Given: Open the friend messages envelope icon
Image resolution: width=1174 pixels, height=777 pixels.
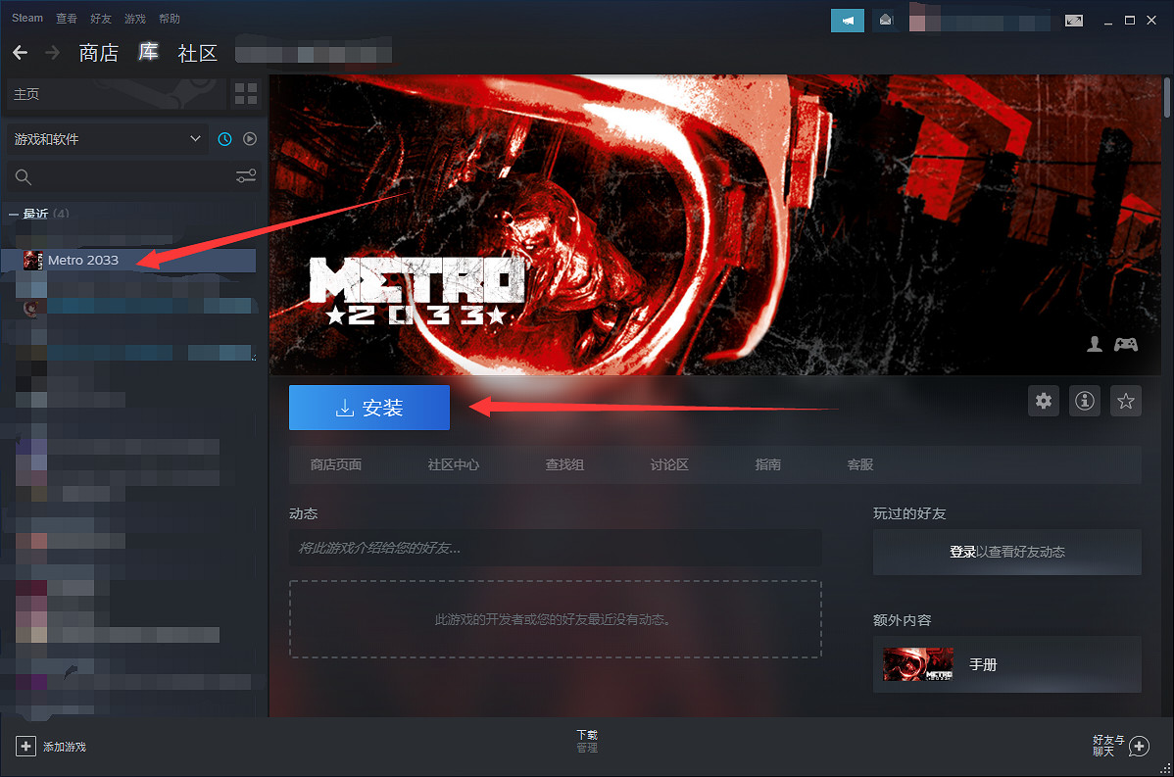Looking at the screenshot, I should [x=886, y=20].
